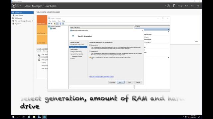The width and height of the screenshot is (213, 119).
Task: Go to the Specify Name and Location step
Action: click(77, 45)
